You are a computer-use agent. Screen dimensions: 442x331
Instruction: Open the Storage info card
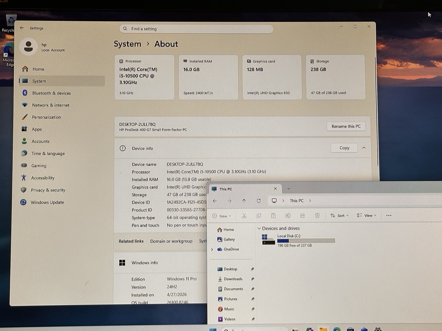coord(336,77)
